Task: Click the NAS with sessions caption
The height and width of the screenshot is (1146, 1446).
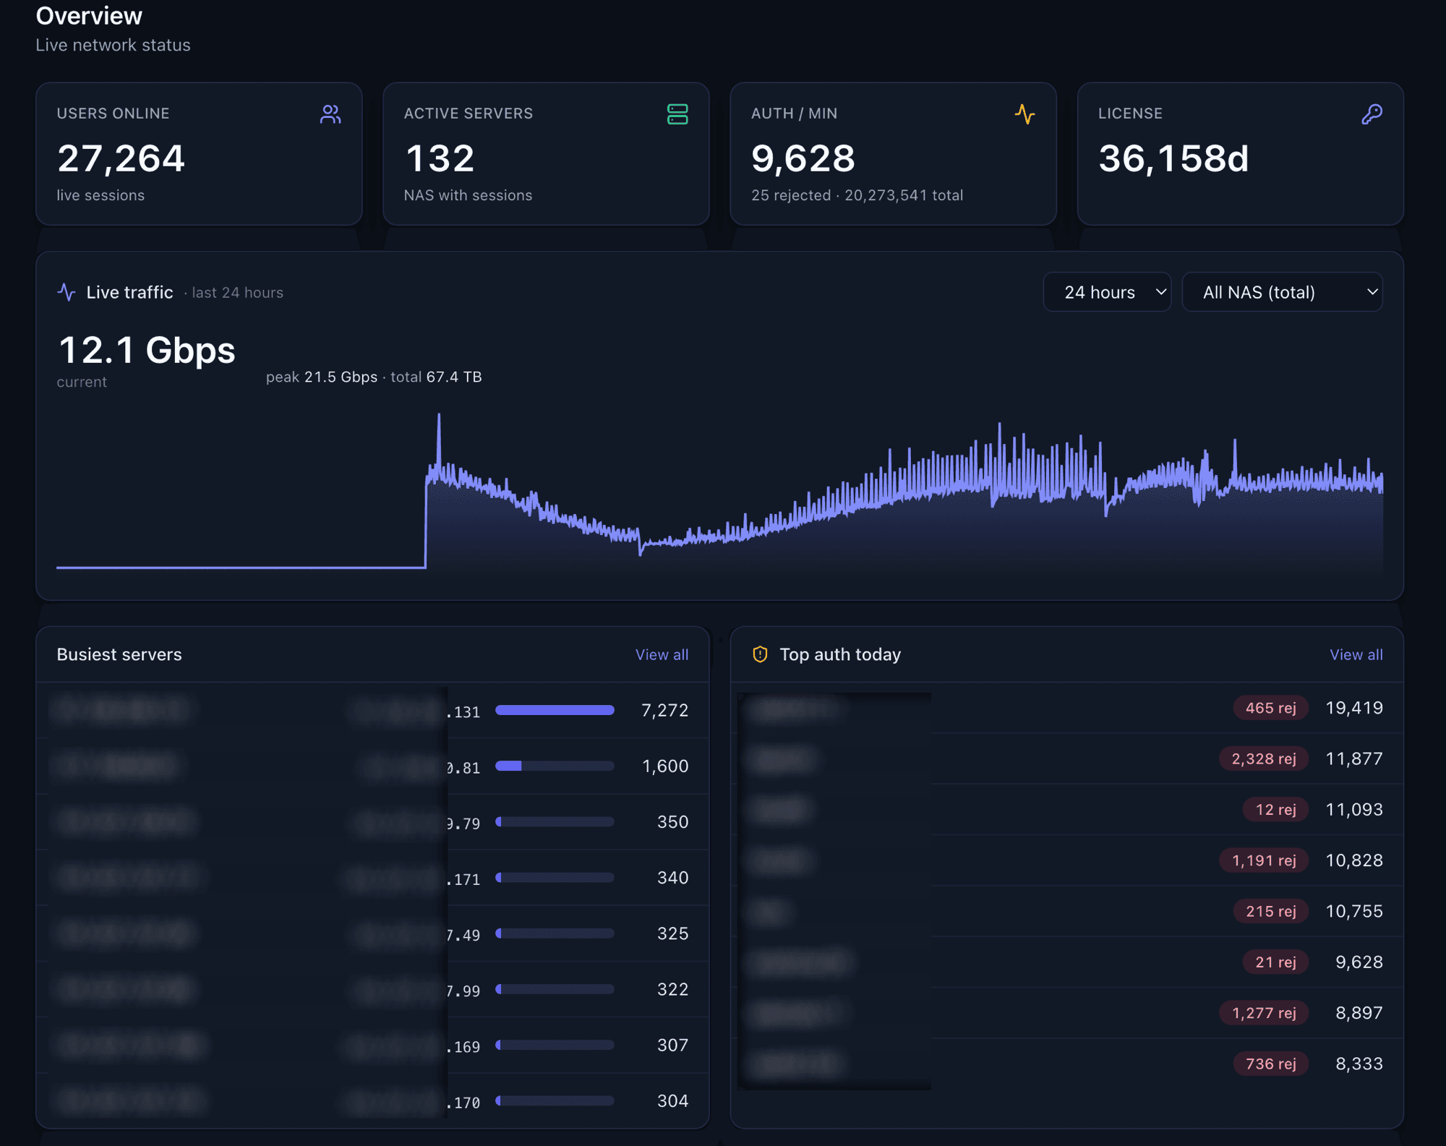Action: (468, 195)
